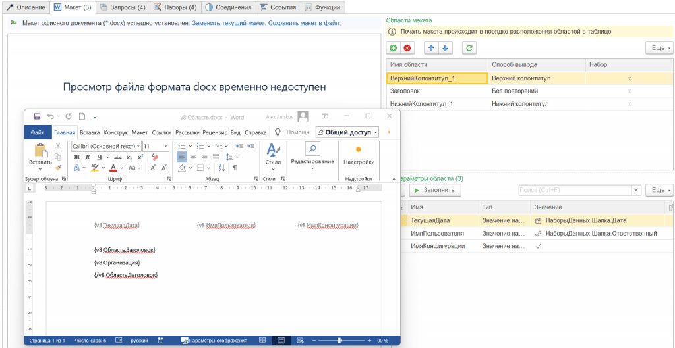Click the Заменить текущий макет link
This screenshot has height=348, width=675.
click(x=228, y=23)
